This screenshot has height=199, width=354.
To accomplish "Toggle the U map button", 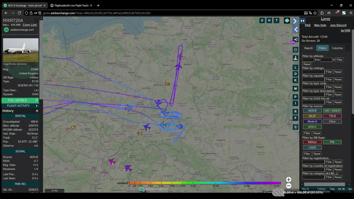I will (262, 20).
